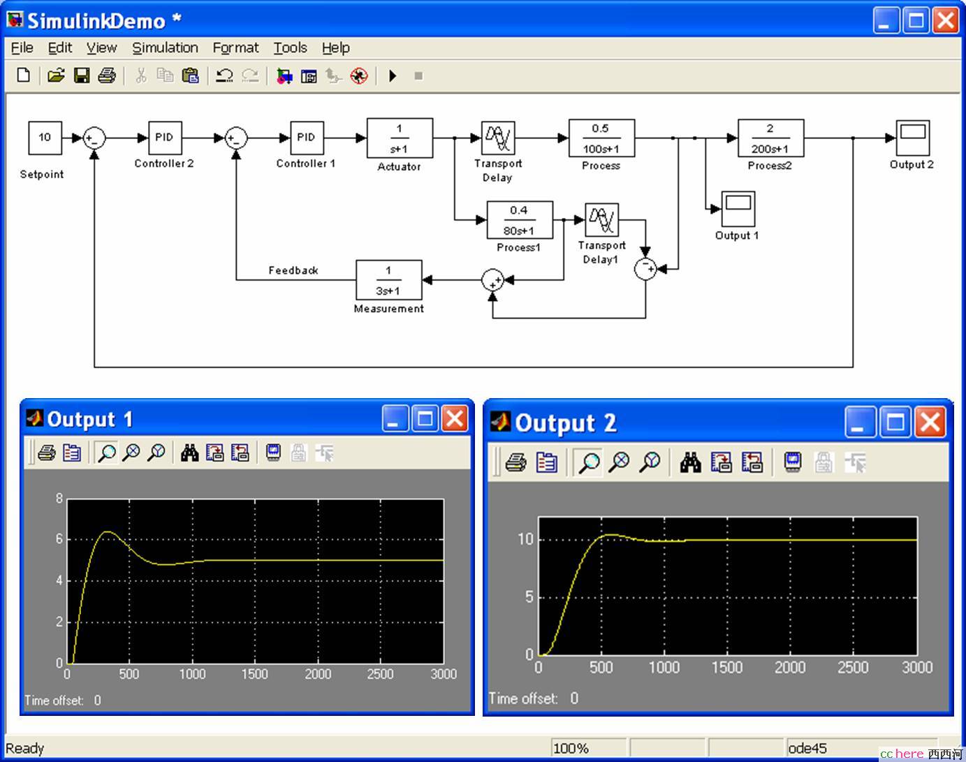
Task: Open Output 2 scope parameters
Action: [x=547, y=462]
